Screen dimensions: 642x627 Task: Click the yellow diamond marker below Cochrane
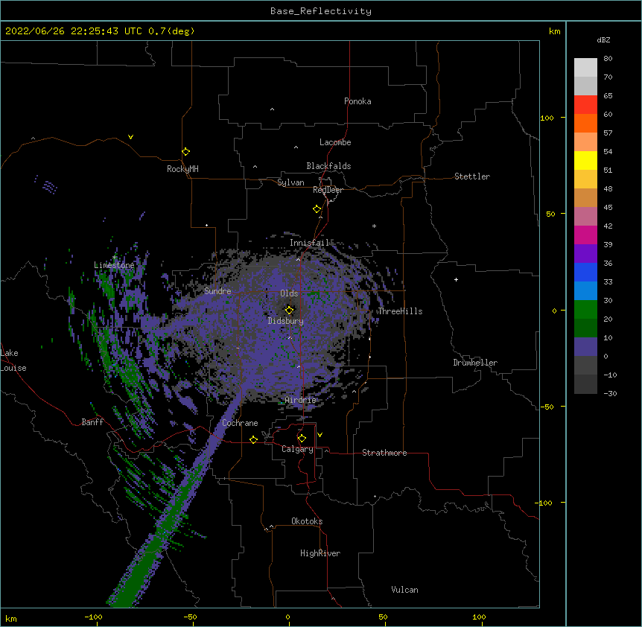click(x=253, y=439)
